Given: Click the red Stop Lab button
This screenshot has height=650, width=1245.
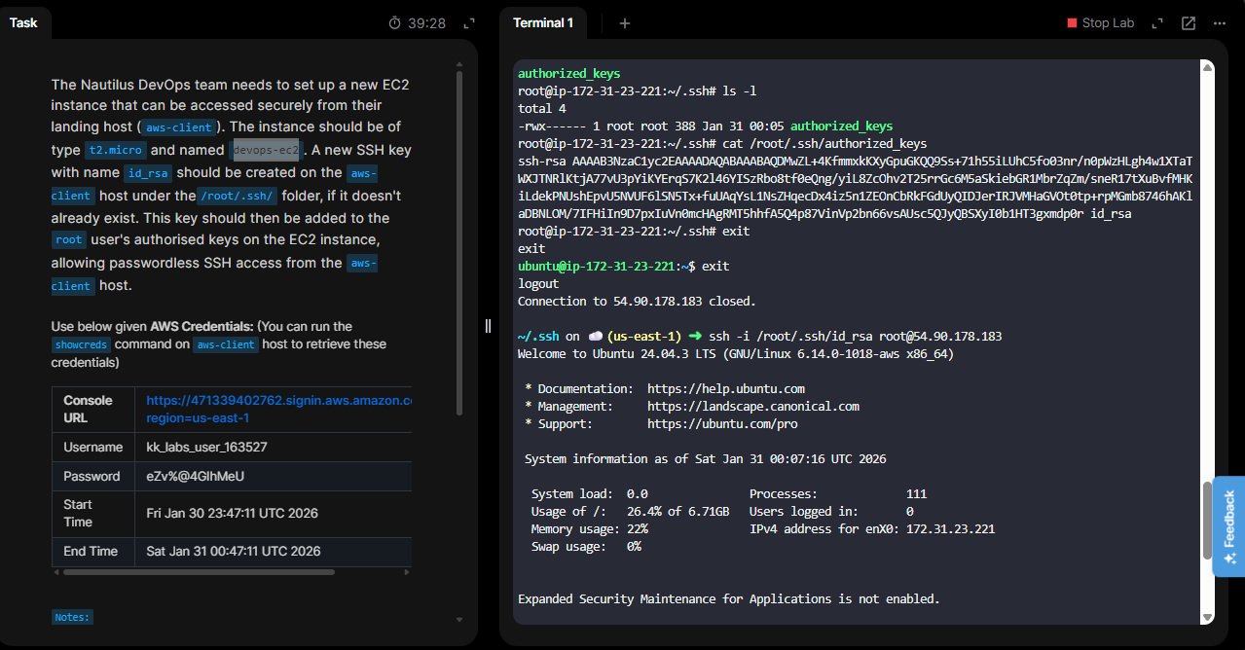Looking at the screenshot, I should click(1100, 23).
